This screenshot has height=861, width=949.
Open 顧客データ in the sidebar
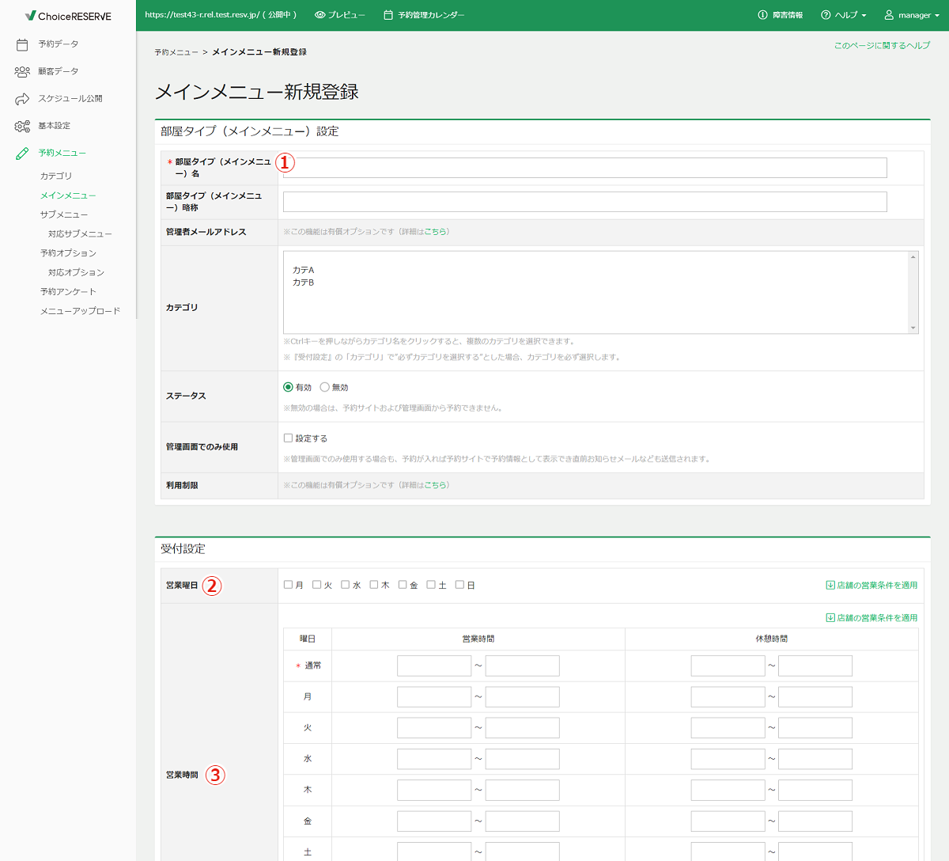tap(59, 71)
